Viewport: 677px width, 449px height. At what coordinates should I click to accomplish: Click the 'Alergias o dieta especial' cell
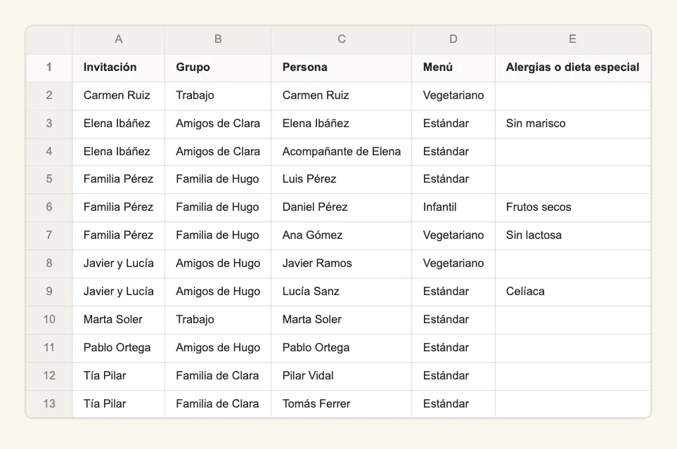click(x=572, y=67)
